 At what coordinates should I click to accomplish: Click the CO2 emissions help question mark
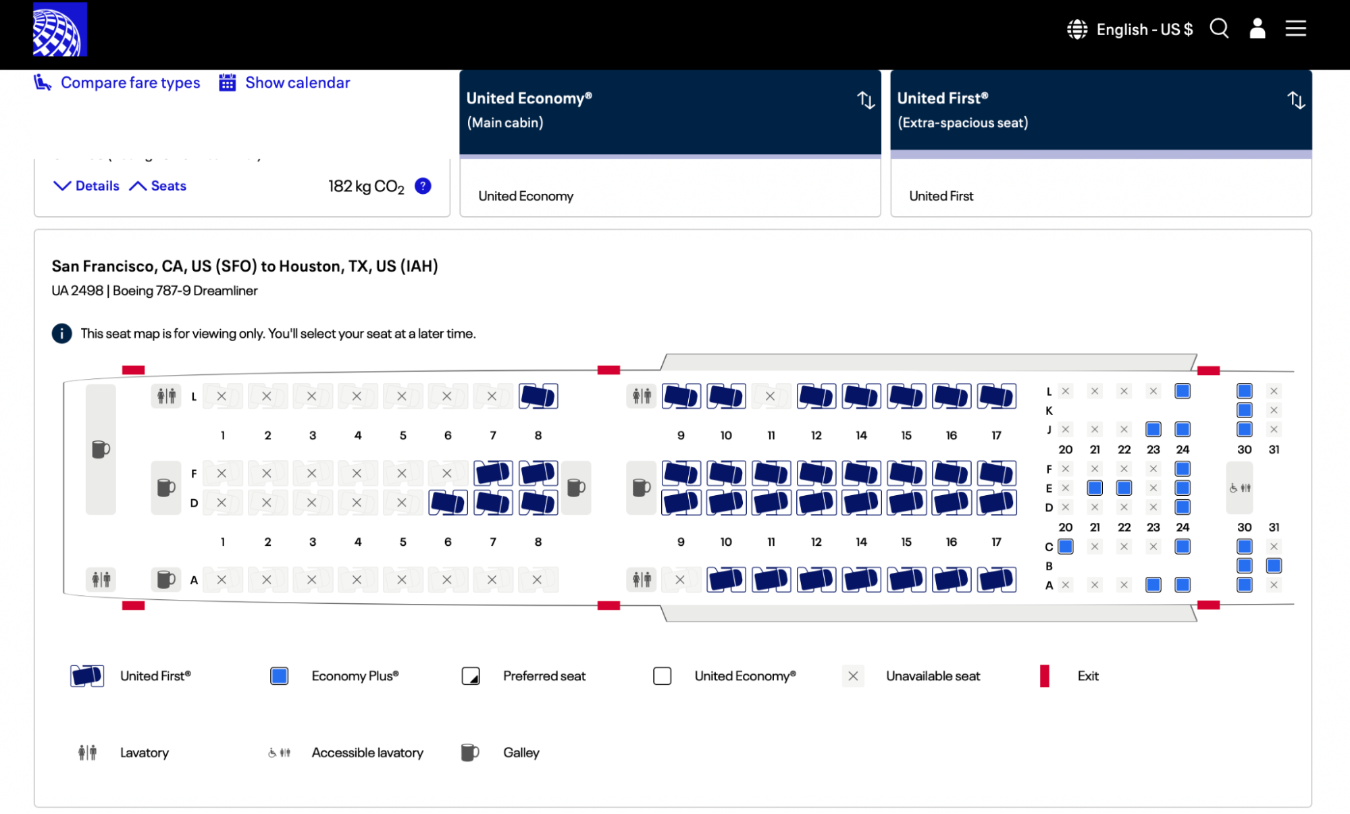(423, 186)
